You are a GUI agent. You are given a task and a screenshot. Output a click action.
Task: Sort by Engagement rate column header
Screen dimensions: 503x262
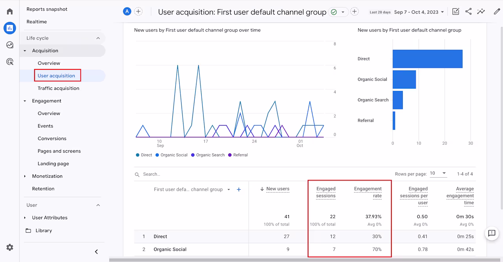(x=368, y=192)
